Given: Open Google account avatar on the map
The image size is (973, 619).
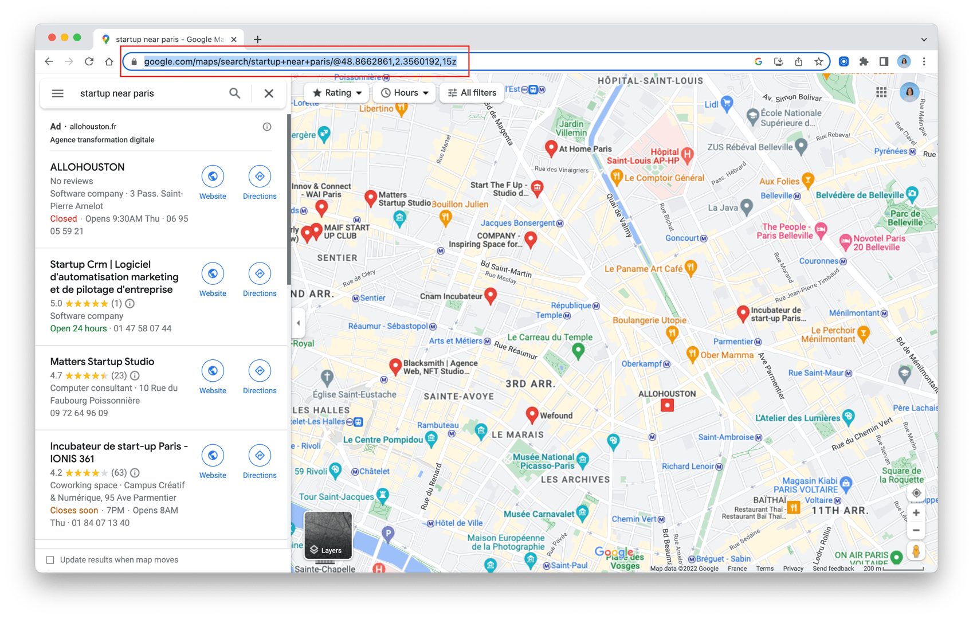Looking at the screenshot, I should tap(909, 92).
